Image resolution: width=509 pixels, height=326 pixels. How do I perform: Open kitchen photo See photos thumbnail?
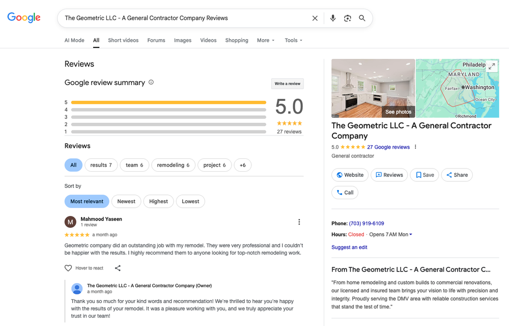click(x=373, y=88)
